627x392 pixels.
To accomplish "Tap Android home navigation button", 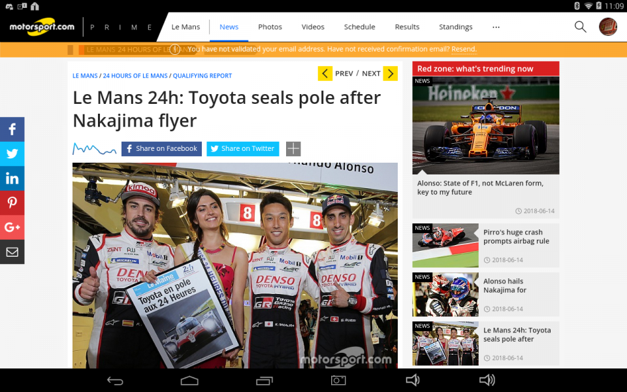I will pos(189,380).
